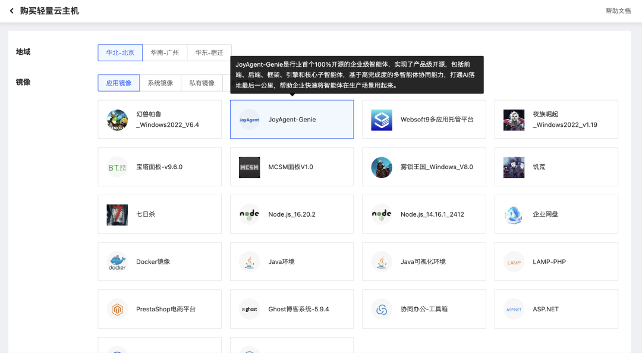The width and height of the screenshot is (642, 353).
Task: Click the 夜族崛起 vampire game icon
Action: coord(514,120)
